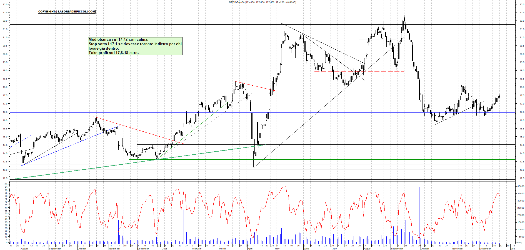Select the 2025 year marker on time axis
525x250 pixels.
pos(164,249)
